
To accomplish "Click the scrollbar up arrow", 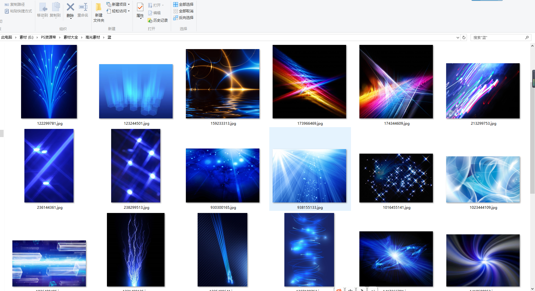I will coord(532,46).
